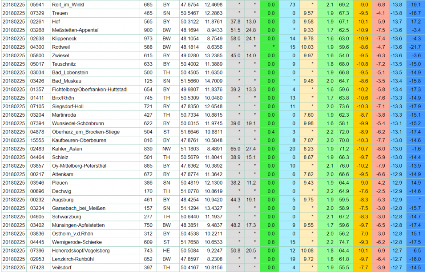Viewport: 427px width, 272px height.
Task: Click the Rottweil station name cell
Action: click(62, 47)
